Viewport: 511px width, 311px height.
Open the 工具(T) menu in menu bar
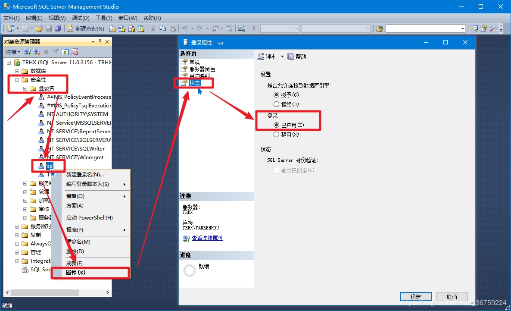tap(104, 18)
